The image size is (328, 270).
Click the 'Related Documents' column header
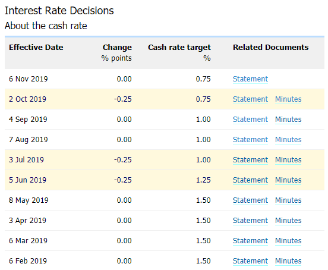tap(271, 48)
